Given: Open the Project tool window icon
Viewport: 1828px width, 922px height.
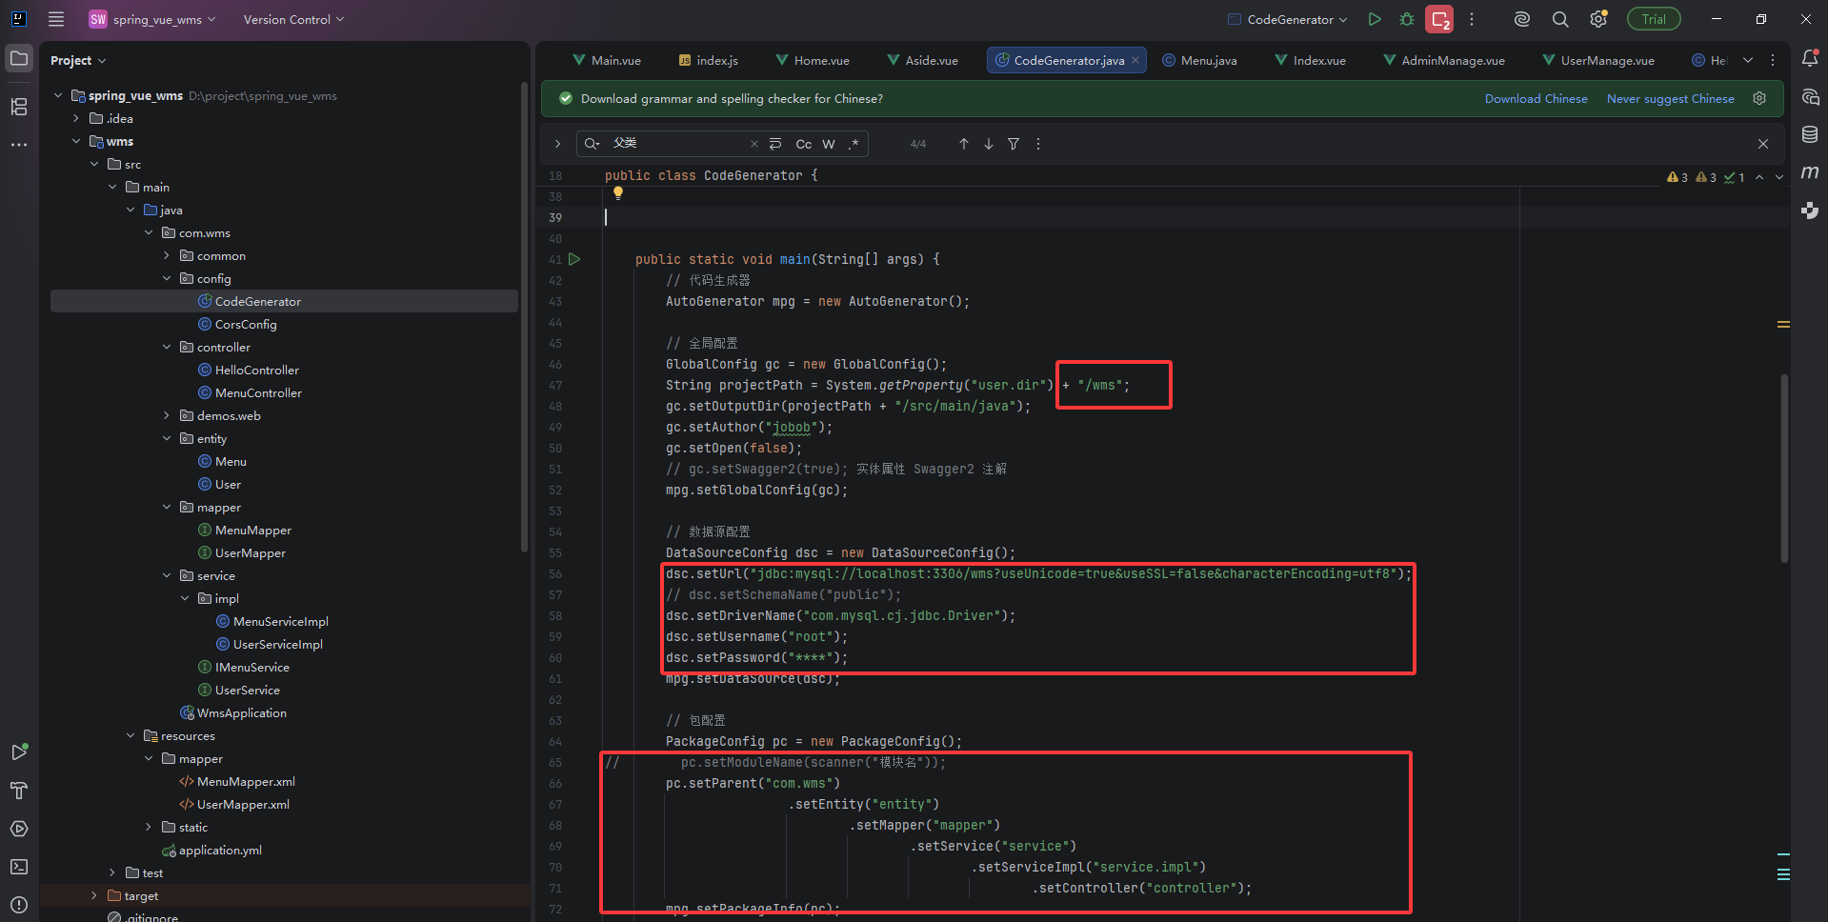Looking at the screenshot, I should [x=19, y=59].
